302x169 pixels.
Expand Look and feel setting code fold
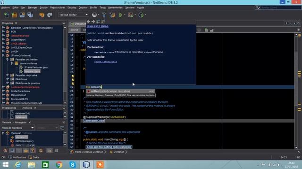click(x=109, y=147)
